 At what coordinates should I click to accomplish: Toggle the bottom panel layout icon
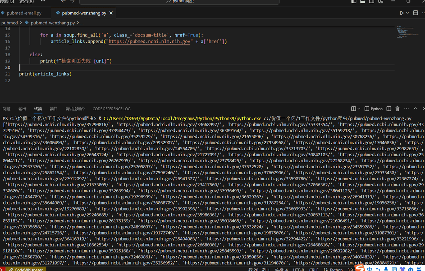[363, 1]
